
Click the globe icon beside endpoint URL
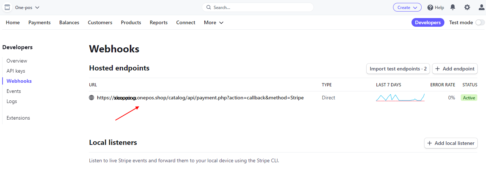pyautogui.click(x=91, y=98)
